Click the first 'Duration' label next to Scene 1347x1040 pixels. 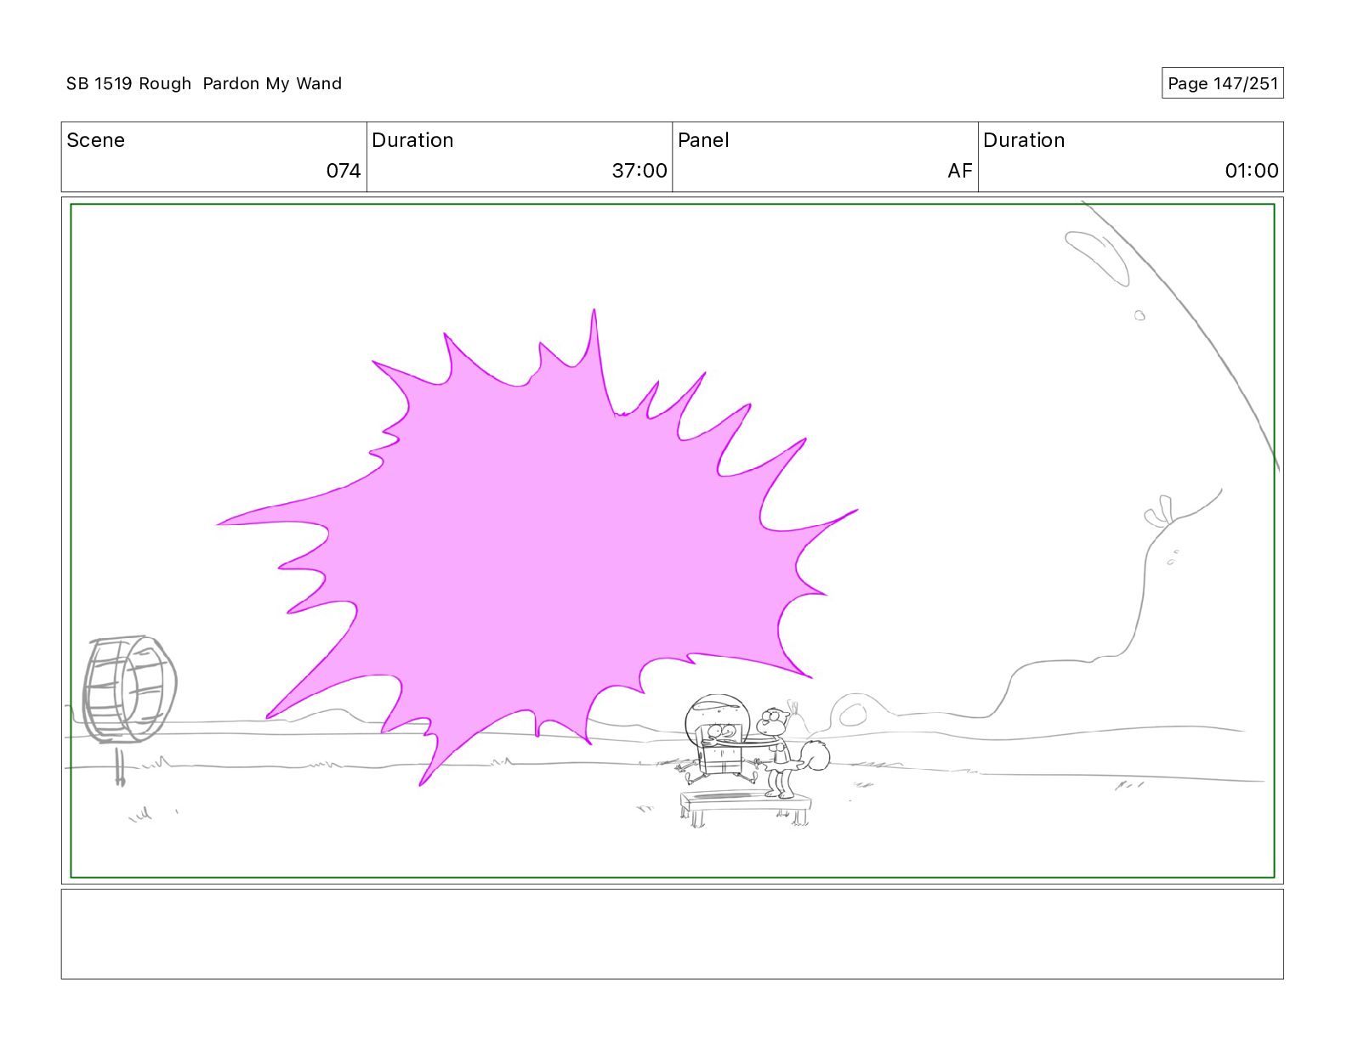412,140
